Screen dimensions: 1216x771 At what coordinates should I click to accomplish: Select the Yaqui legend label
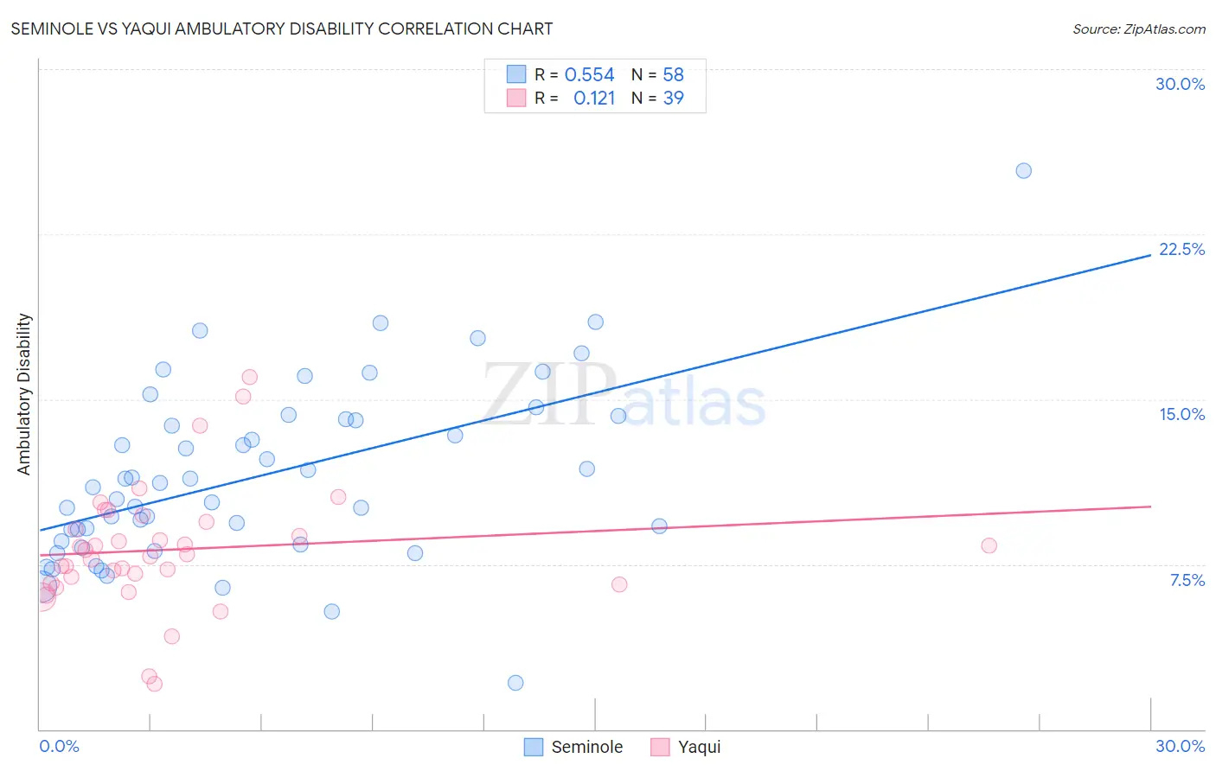[x=699, y=747]
